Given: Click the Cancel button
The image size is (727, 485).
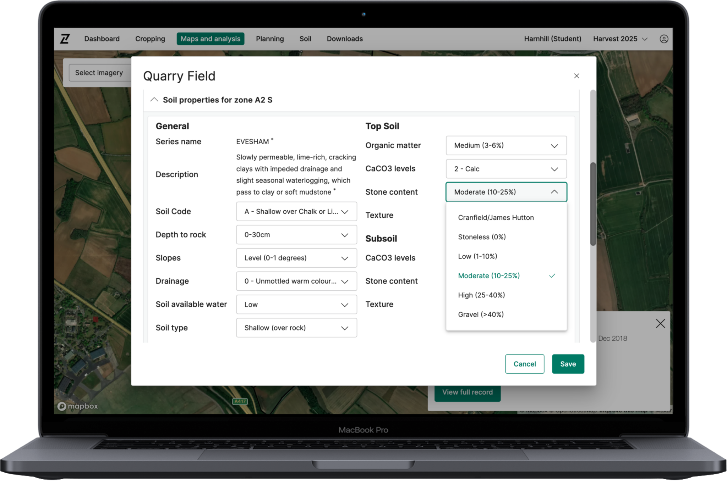Looking at the screenshot, I should tap(525, 364).
